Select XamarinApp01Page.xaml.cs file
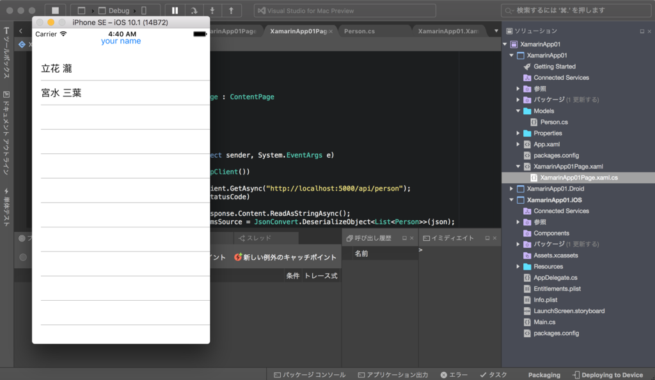655x380 pixels. pyautogui.click(x=578, y=178)
